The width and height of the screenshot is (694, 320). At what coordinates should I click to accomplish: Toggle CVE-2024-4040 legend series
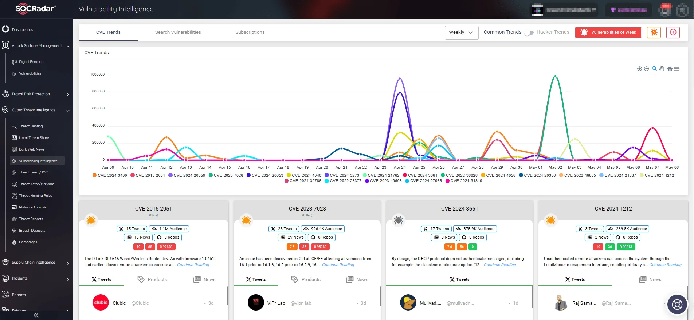[x=304, y=175]
